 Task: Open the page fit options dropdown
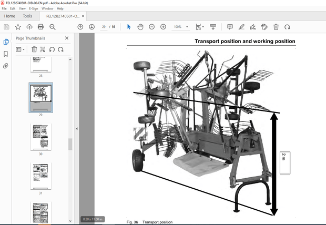pyautogui.click(x=200, y=27)
